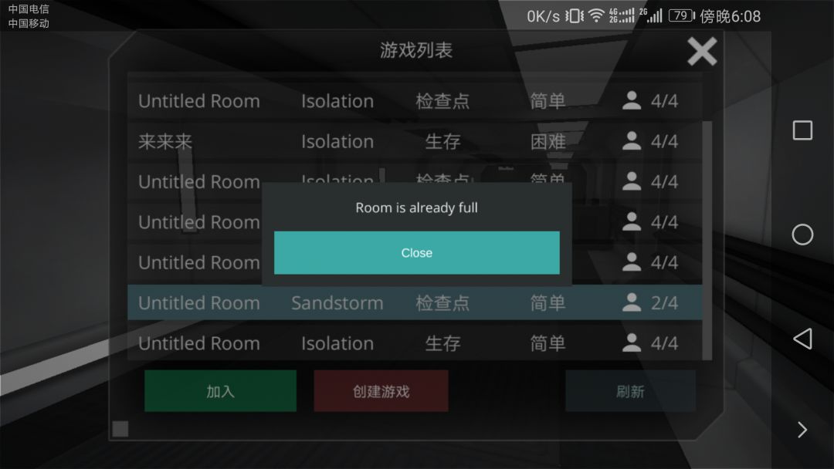Screen dimensions: 834x469
Task: Tap the Android back triangle icon
Action: [x=802, y=339]
